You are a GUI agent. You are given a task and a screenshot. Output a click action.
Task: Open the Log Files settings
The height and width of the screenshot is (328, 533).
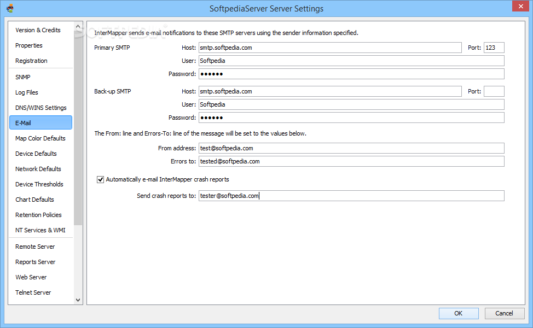click(26, 92)
